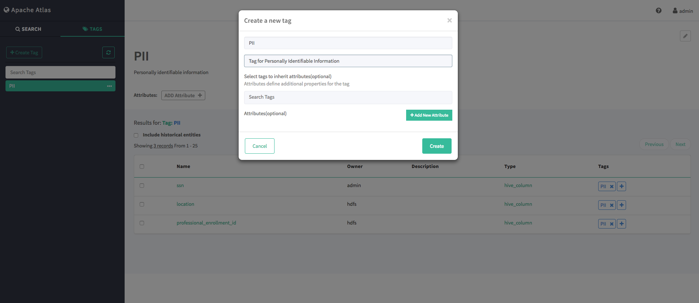Open options via PII tag ellipsis icon

coord(109,86)
